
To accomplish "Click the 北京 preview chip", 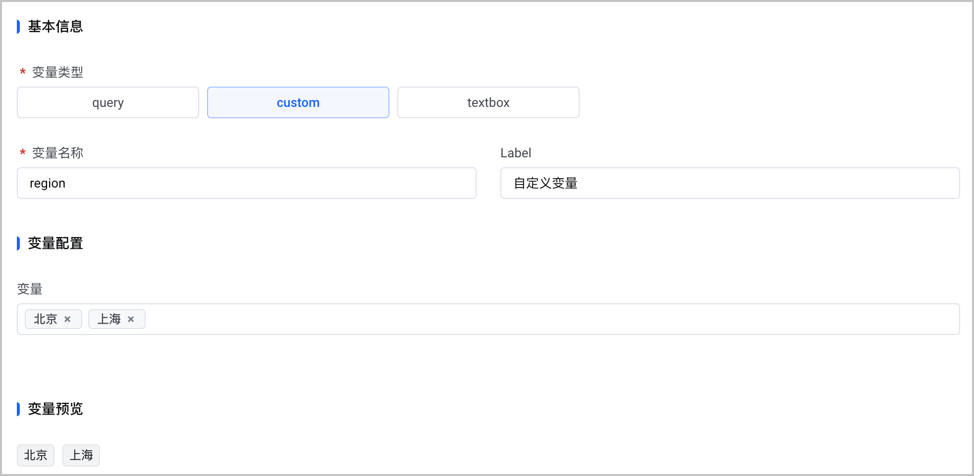I will pos(36,455).
